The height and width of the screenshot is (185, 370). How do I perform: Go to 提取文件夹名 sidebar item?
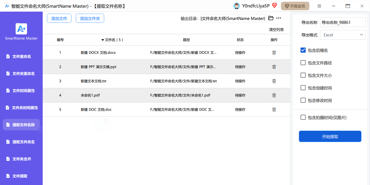23,142
